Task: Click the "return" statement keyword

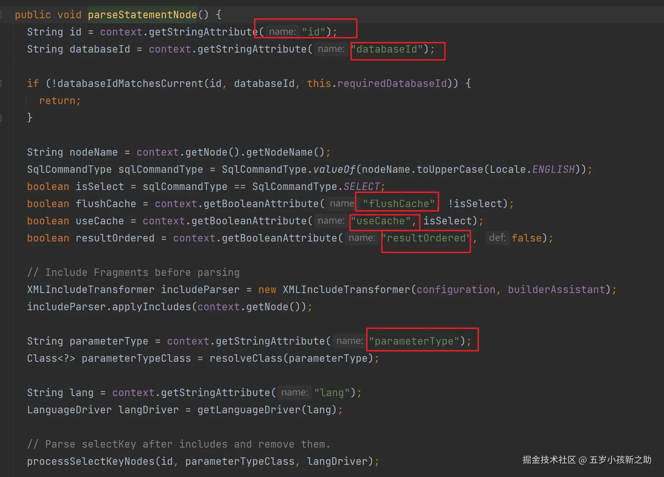Action: [x=57, y=101]
